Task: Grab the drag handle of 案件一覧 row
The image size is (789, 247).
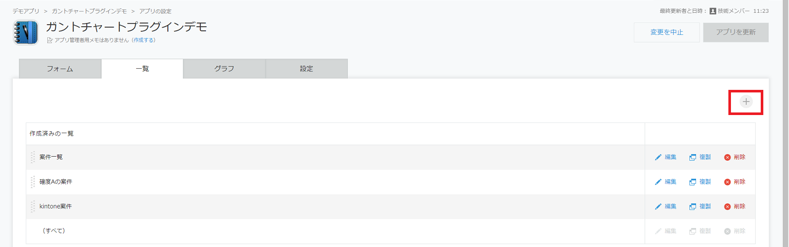Action: (33, 157)
